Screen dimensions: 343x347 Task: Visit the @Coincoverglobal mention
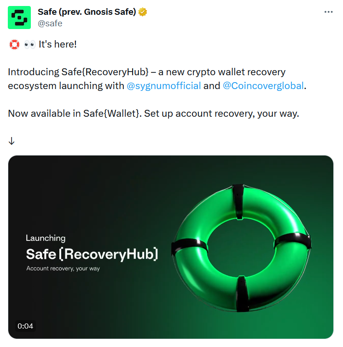[263, 86]
